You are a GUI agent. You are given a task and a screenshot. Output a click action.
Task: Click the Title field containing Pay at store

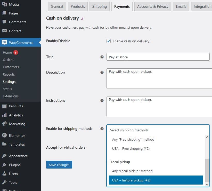[x=158, y=57]
